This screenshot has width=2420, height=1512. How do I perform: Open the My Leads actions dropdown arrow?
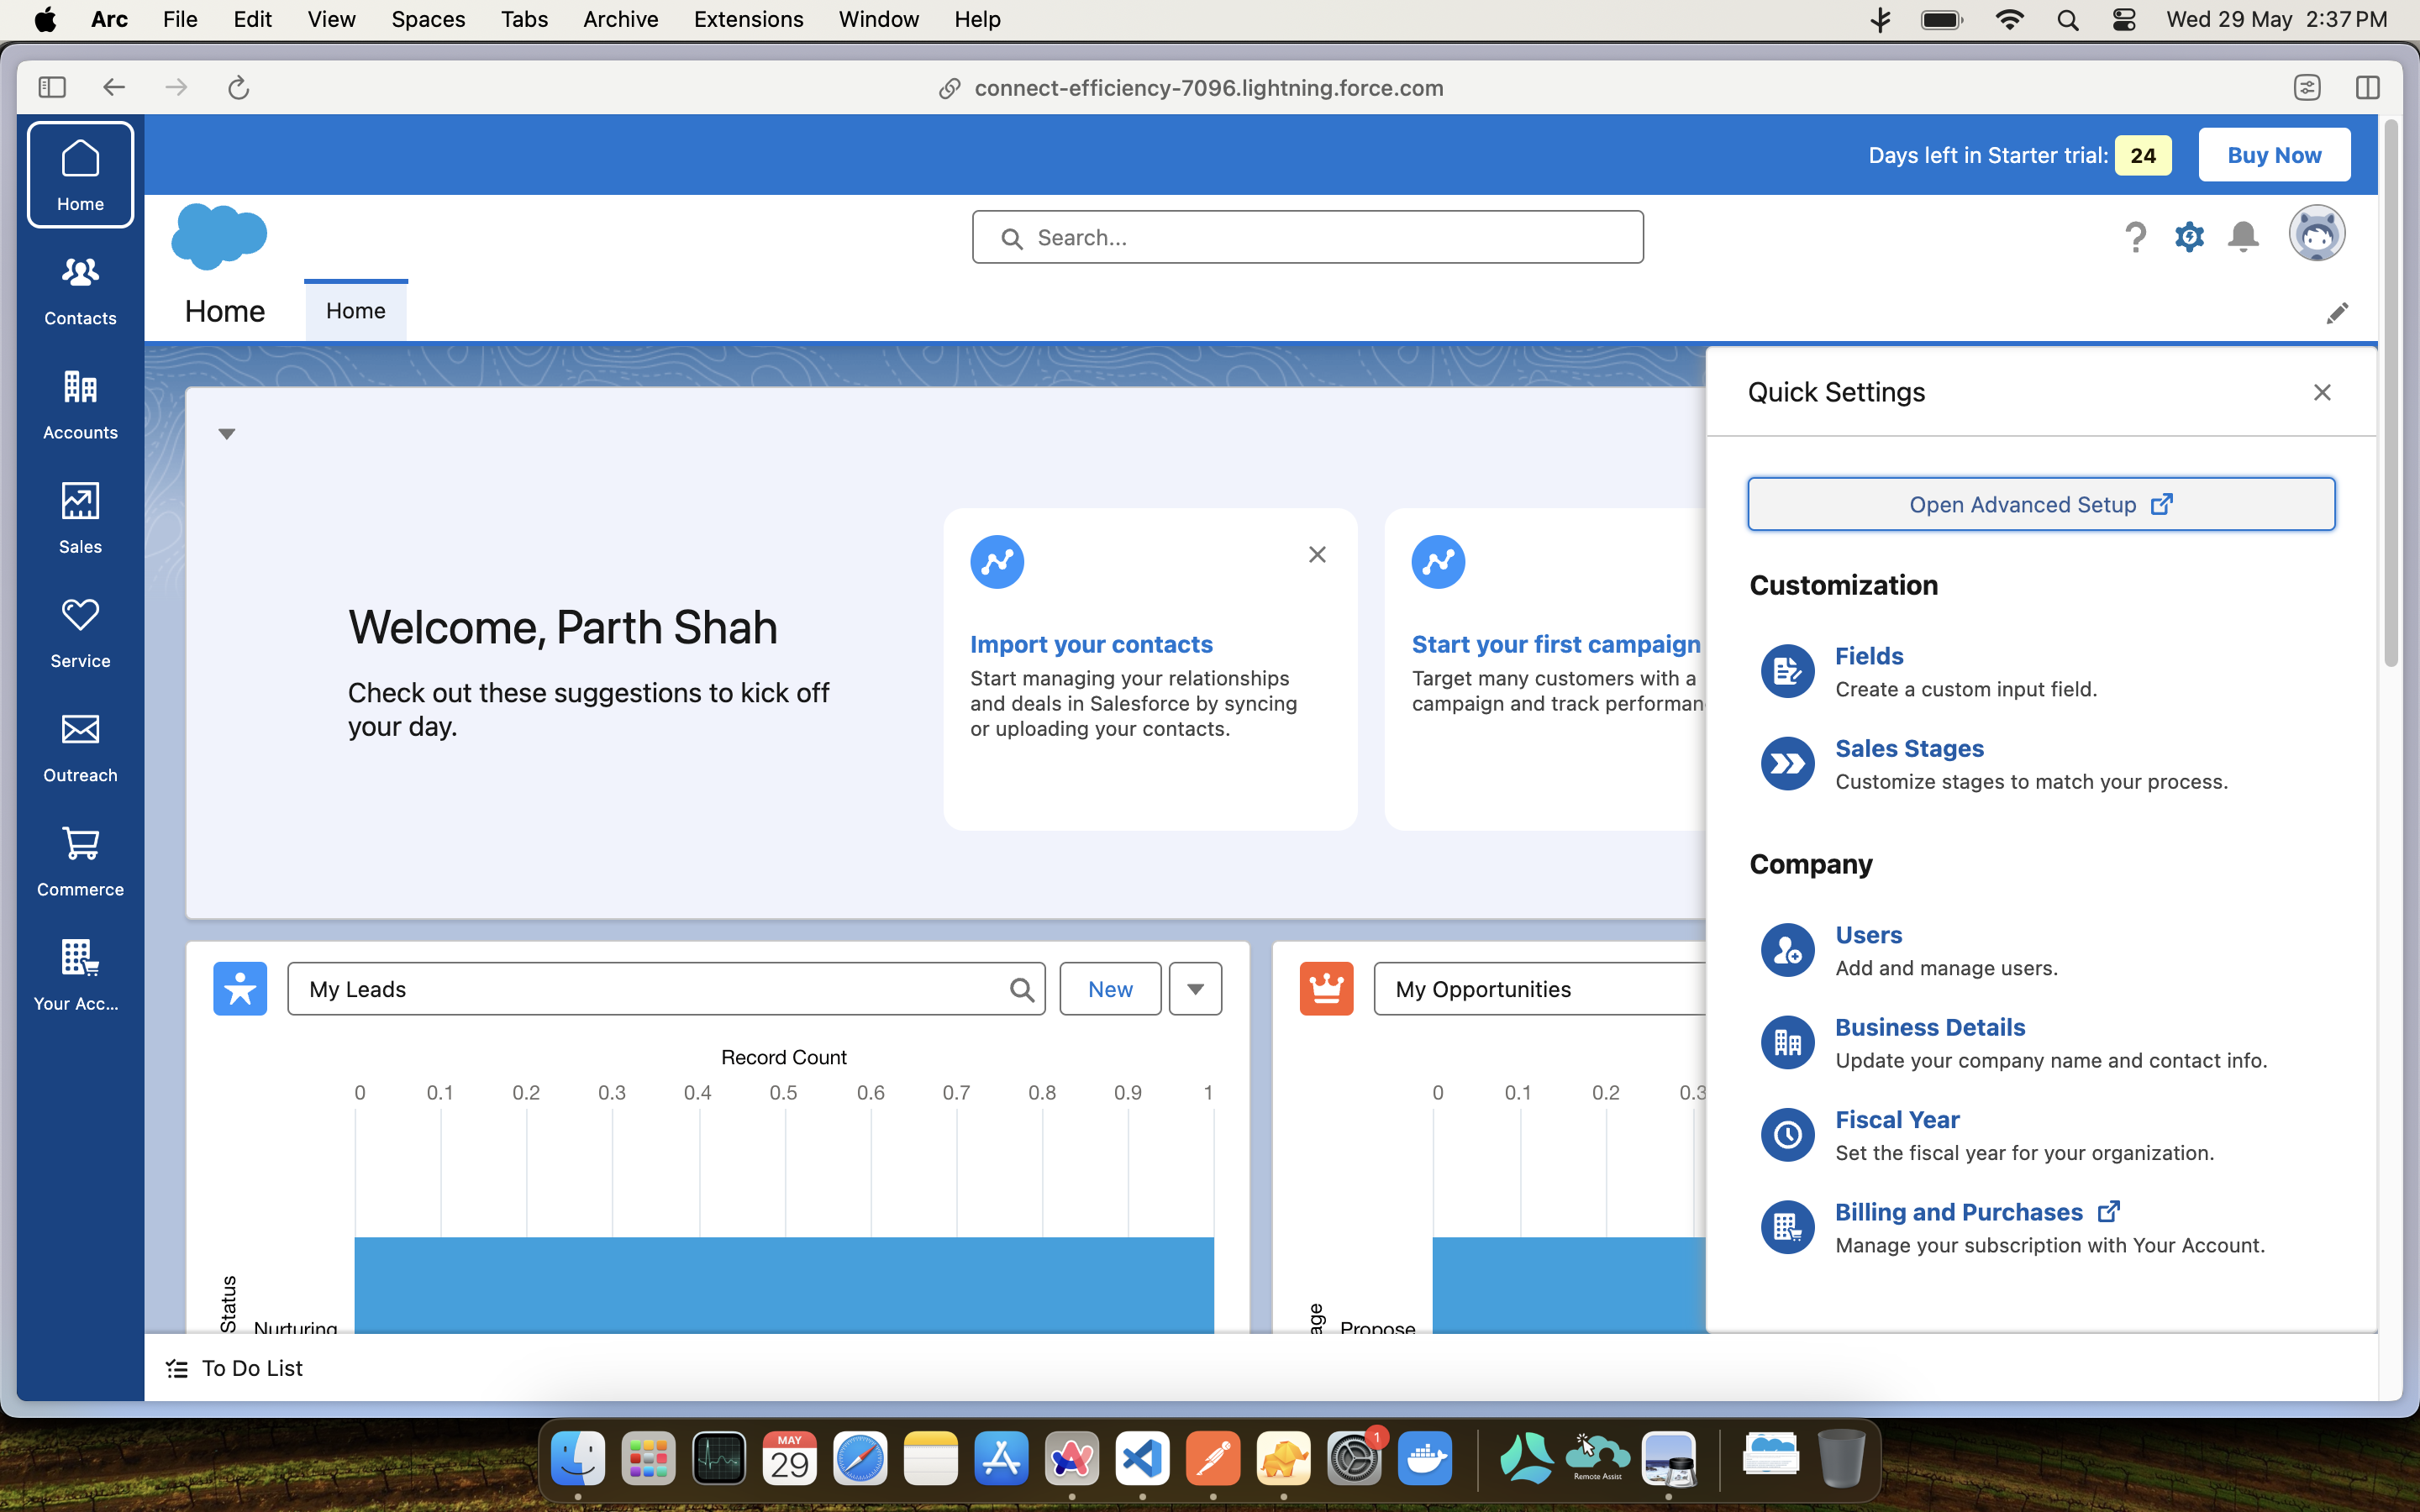tap(1195, 989)
